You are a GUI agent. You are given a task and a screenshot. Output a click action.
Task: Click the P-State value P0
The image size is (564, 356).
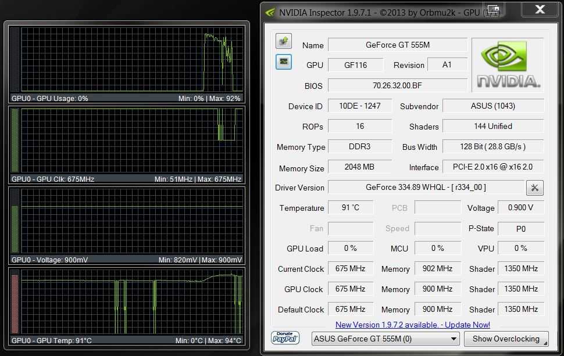[520, 228]
